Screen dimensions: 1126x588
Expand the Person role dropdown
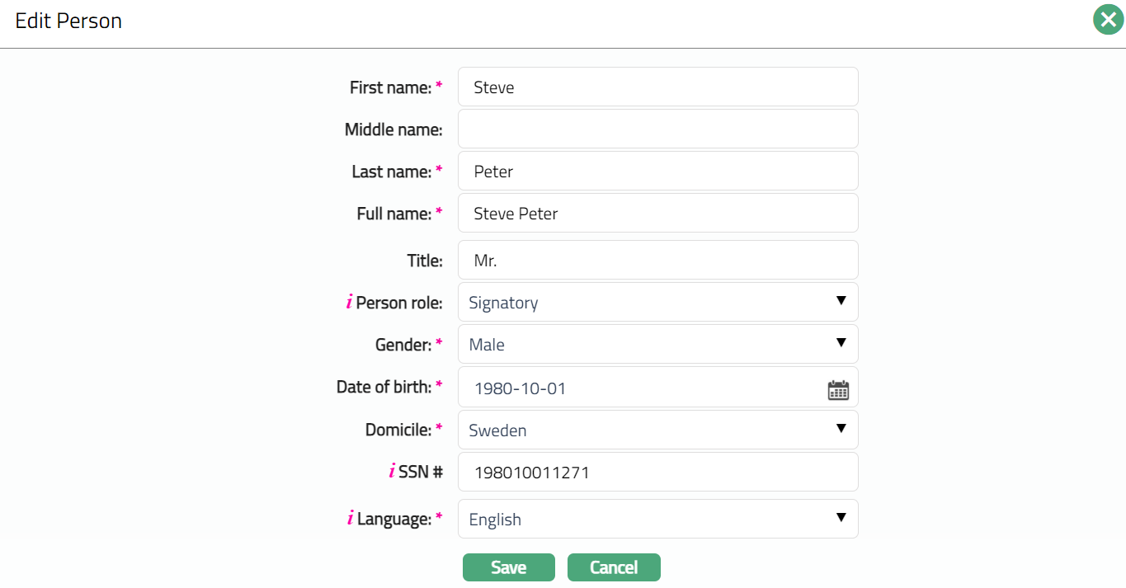click(x=657, y=302)
